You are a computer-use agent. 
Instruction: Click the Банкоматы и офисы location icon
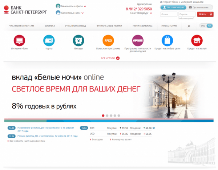58,6
